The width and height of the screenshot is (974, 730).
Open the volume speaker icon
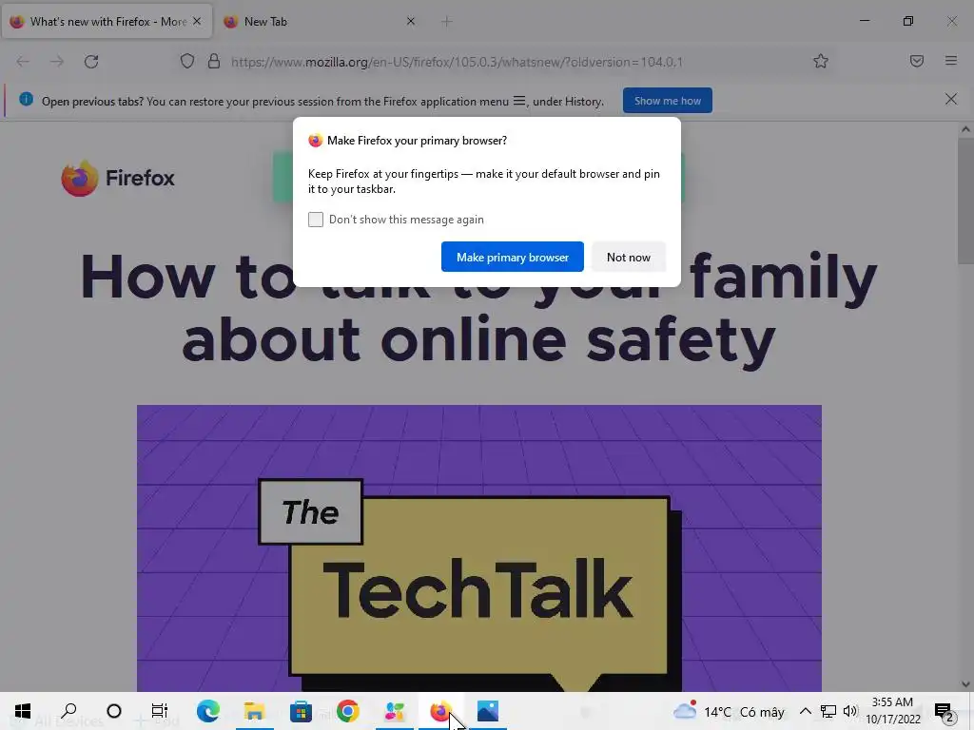[850, 711]
